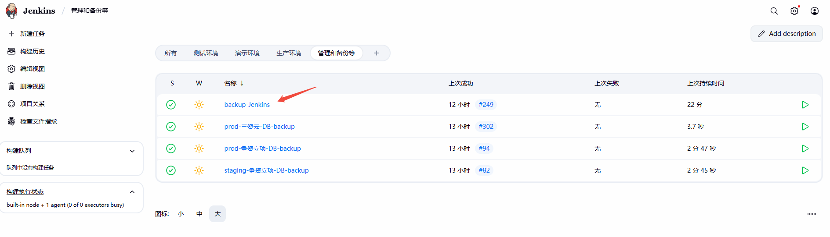The image size is (830, 237).
Task: Open the prod-争资立项-DB-backup job link
Action: [x=262, y=149]
